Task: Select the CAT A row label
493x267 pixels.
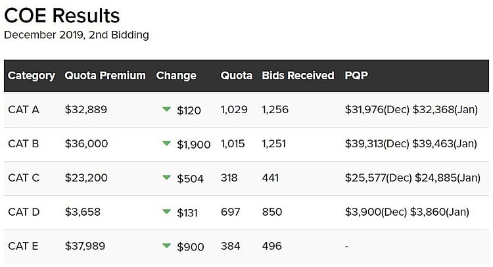Action: [x=24, y=109]
